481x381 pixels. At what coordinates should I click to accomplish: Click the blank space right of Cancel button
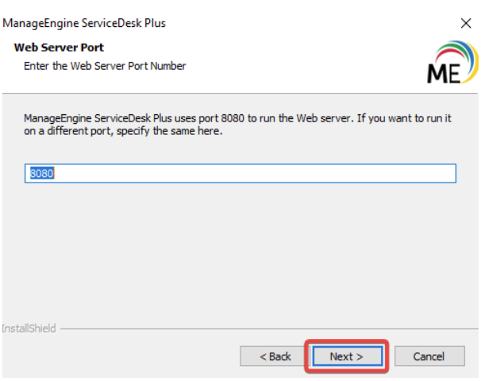coord(468,356)
